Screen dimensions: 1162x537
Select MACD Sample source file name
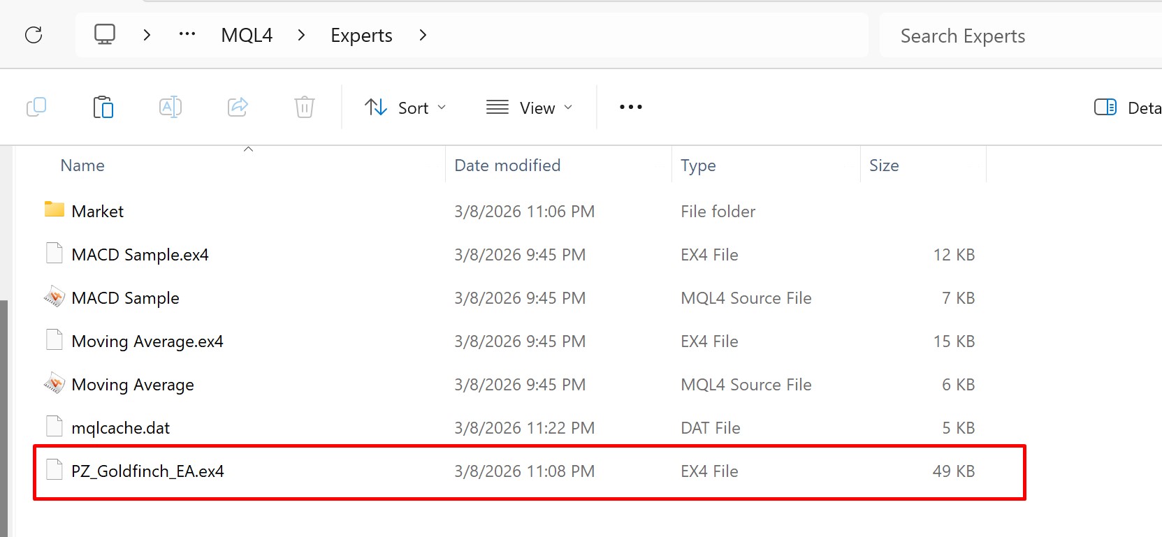[x=125, y=298]
